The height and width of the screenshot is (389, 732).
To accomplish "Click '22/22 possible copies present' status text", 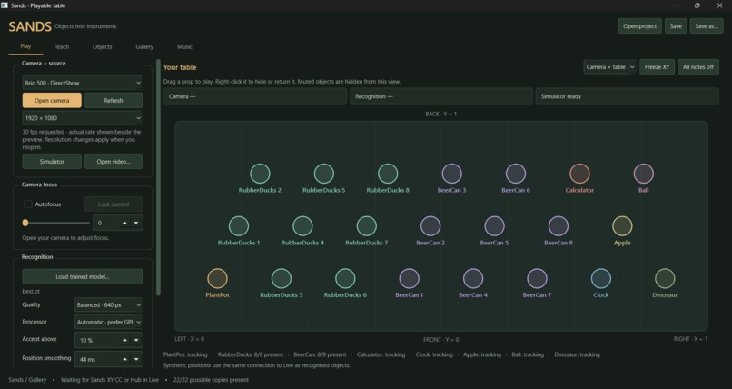I will pos(211,380).
